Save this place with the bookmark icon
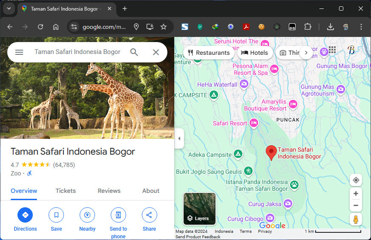 56,215
